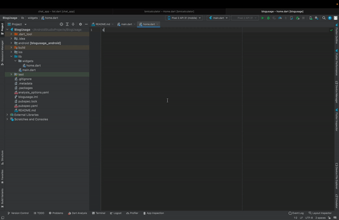Viewport: 339px width, 220px height.
Task: Select home.dart in the project tree
Action: pyautogui.click(x=33, y=65)
